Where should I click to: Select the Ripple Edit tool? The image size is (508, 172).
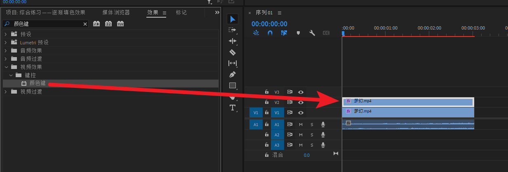(x=232, y=41)
